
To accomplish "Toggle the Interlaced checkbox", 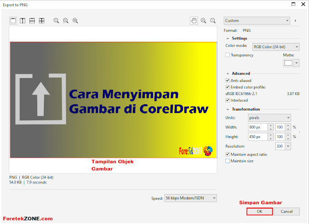I will [x=227, y=100].
